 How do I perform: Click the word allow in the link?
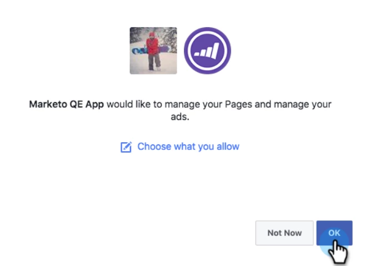point(228,147)
